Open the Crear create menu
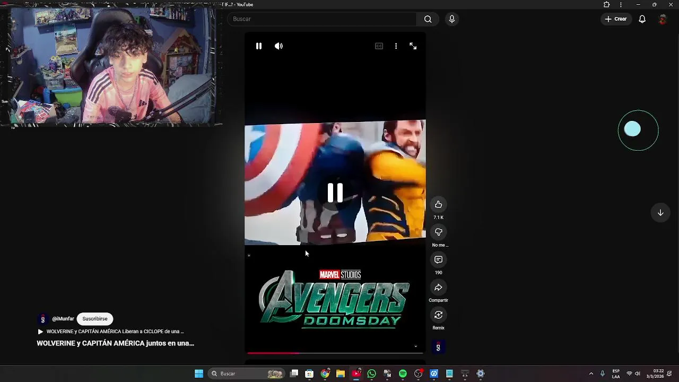 click(x=616, y=19)
